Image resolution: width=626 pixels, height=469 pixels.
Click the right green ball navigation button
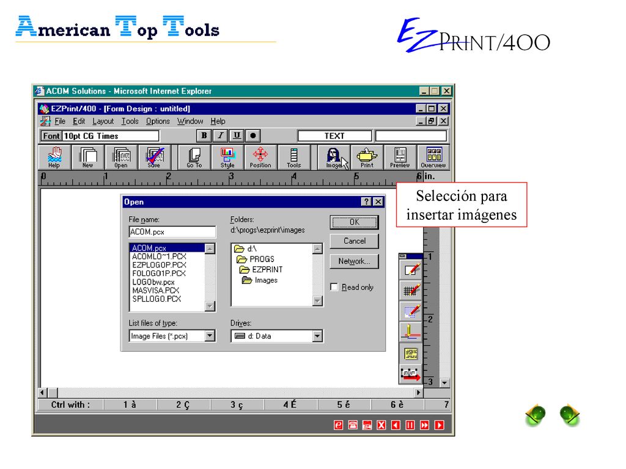tap(570, 415)
